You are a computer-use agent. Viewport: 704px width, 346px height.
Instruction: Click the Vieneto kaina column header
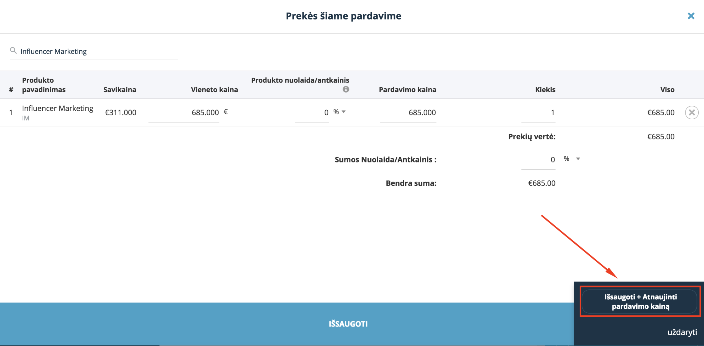(x=215, y=89)
